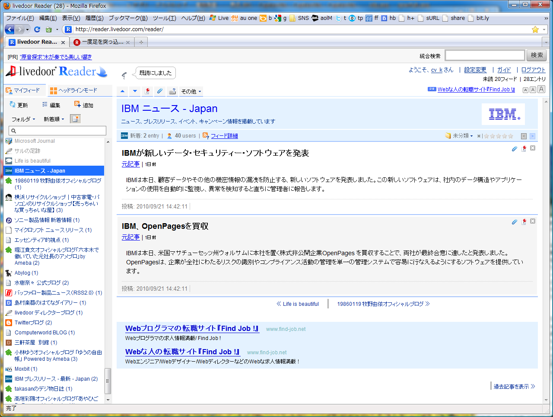
Task: Focus the feed filter search box
Action: coord(57,131)
